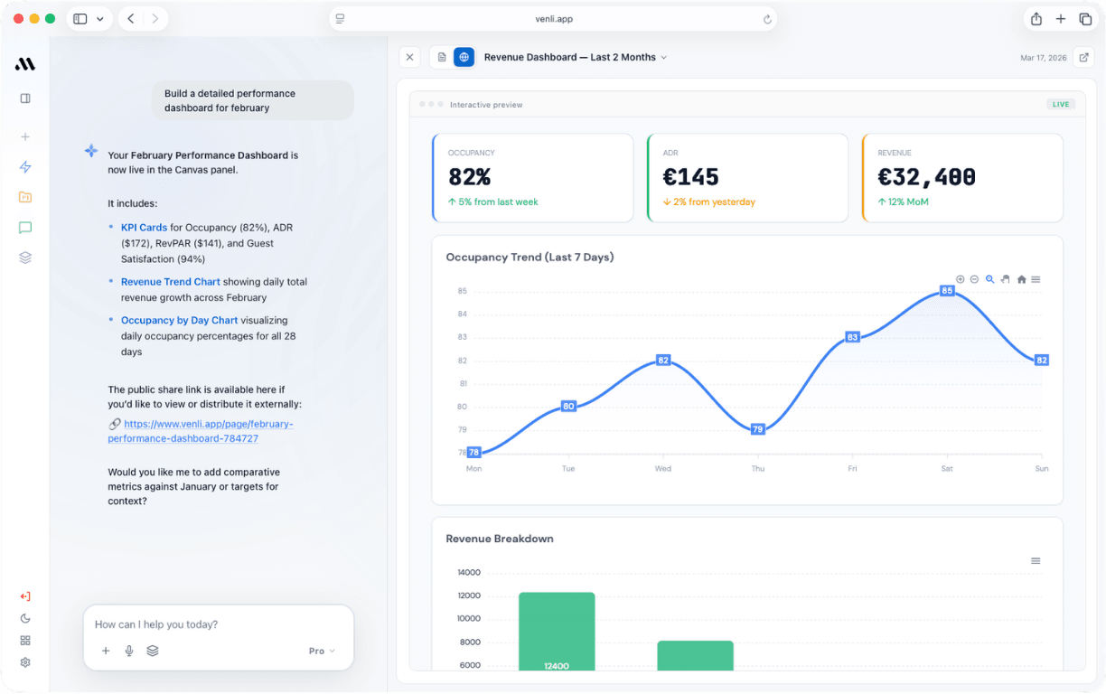Click the KPI Cards link
1106x694 pixels.
click(145, 228)
